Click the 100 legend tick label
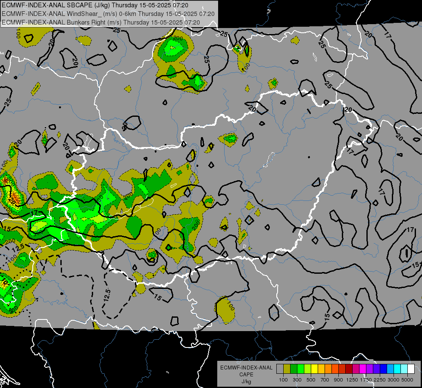 [x=283, y=380]
